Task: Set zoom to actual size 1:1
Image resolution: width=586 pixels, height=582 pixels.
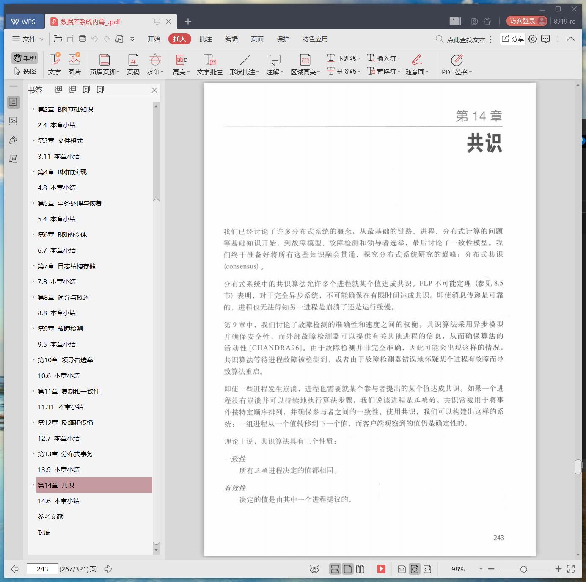Action: point(402,569)
